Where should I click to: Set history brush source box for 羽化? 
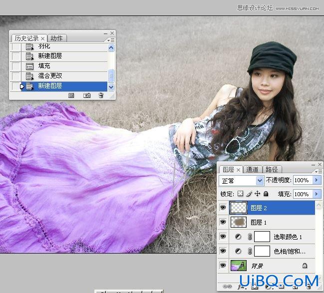pyautogui.click(x=16, y=47)
